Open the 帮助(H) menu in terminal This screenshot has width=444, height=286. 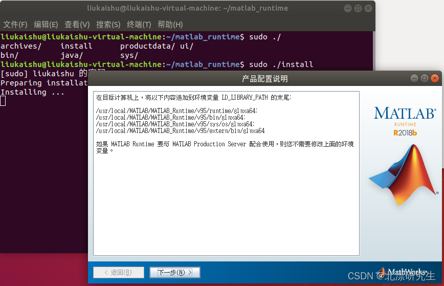pos(170,25)
